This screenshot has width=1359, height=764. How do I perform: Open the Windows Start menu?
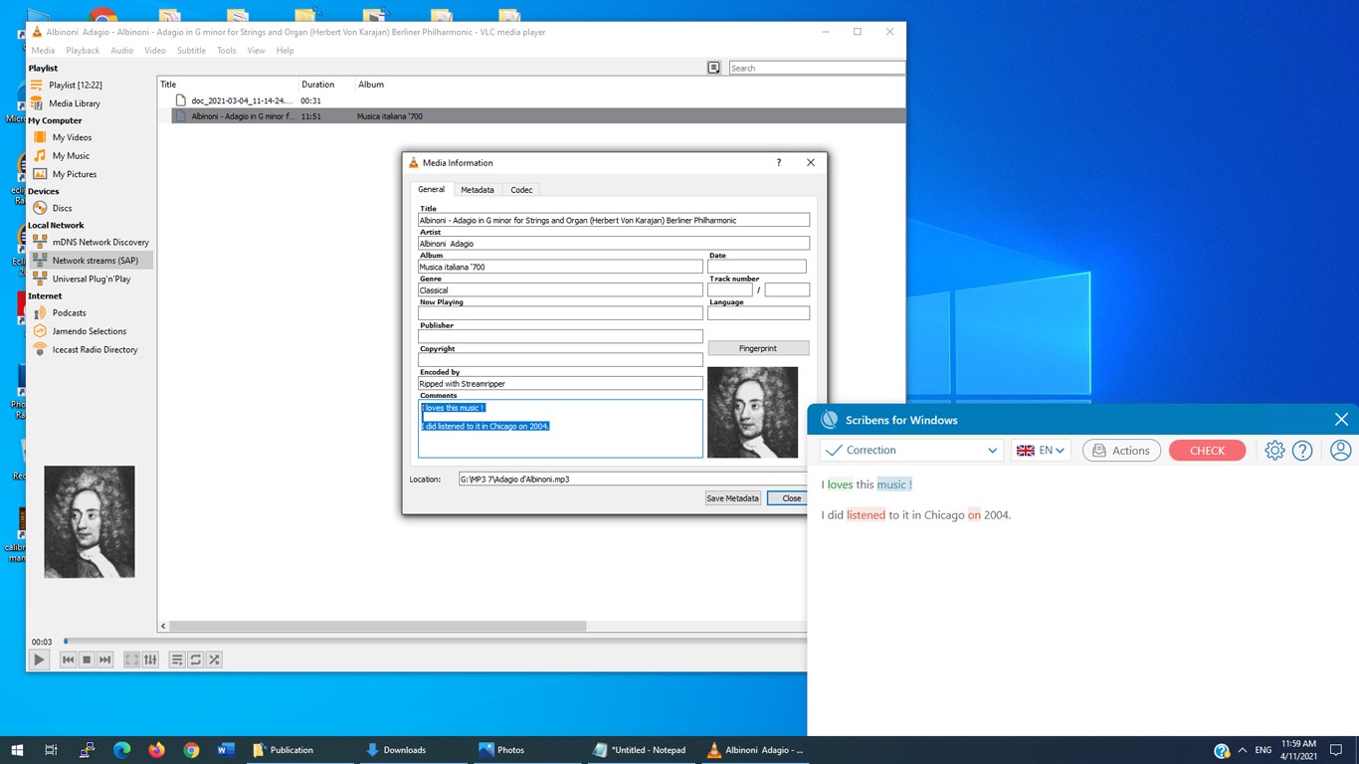point(17,750)
